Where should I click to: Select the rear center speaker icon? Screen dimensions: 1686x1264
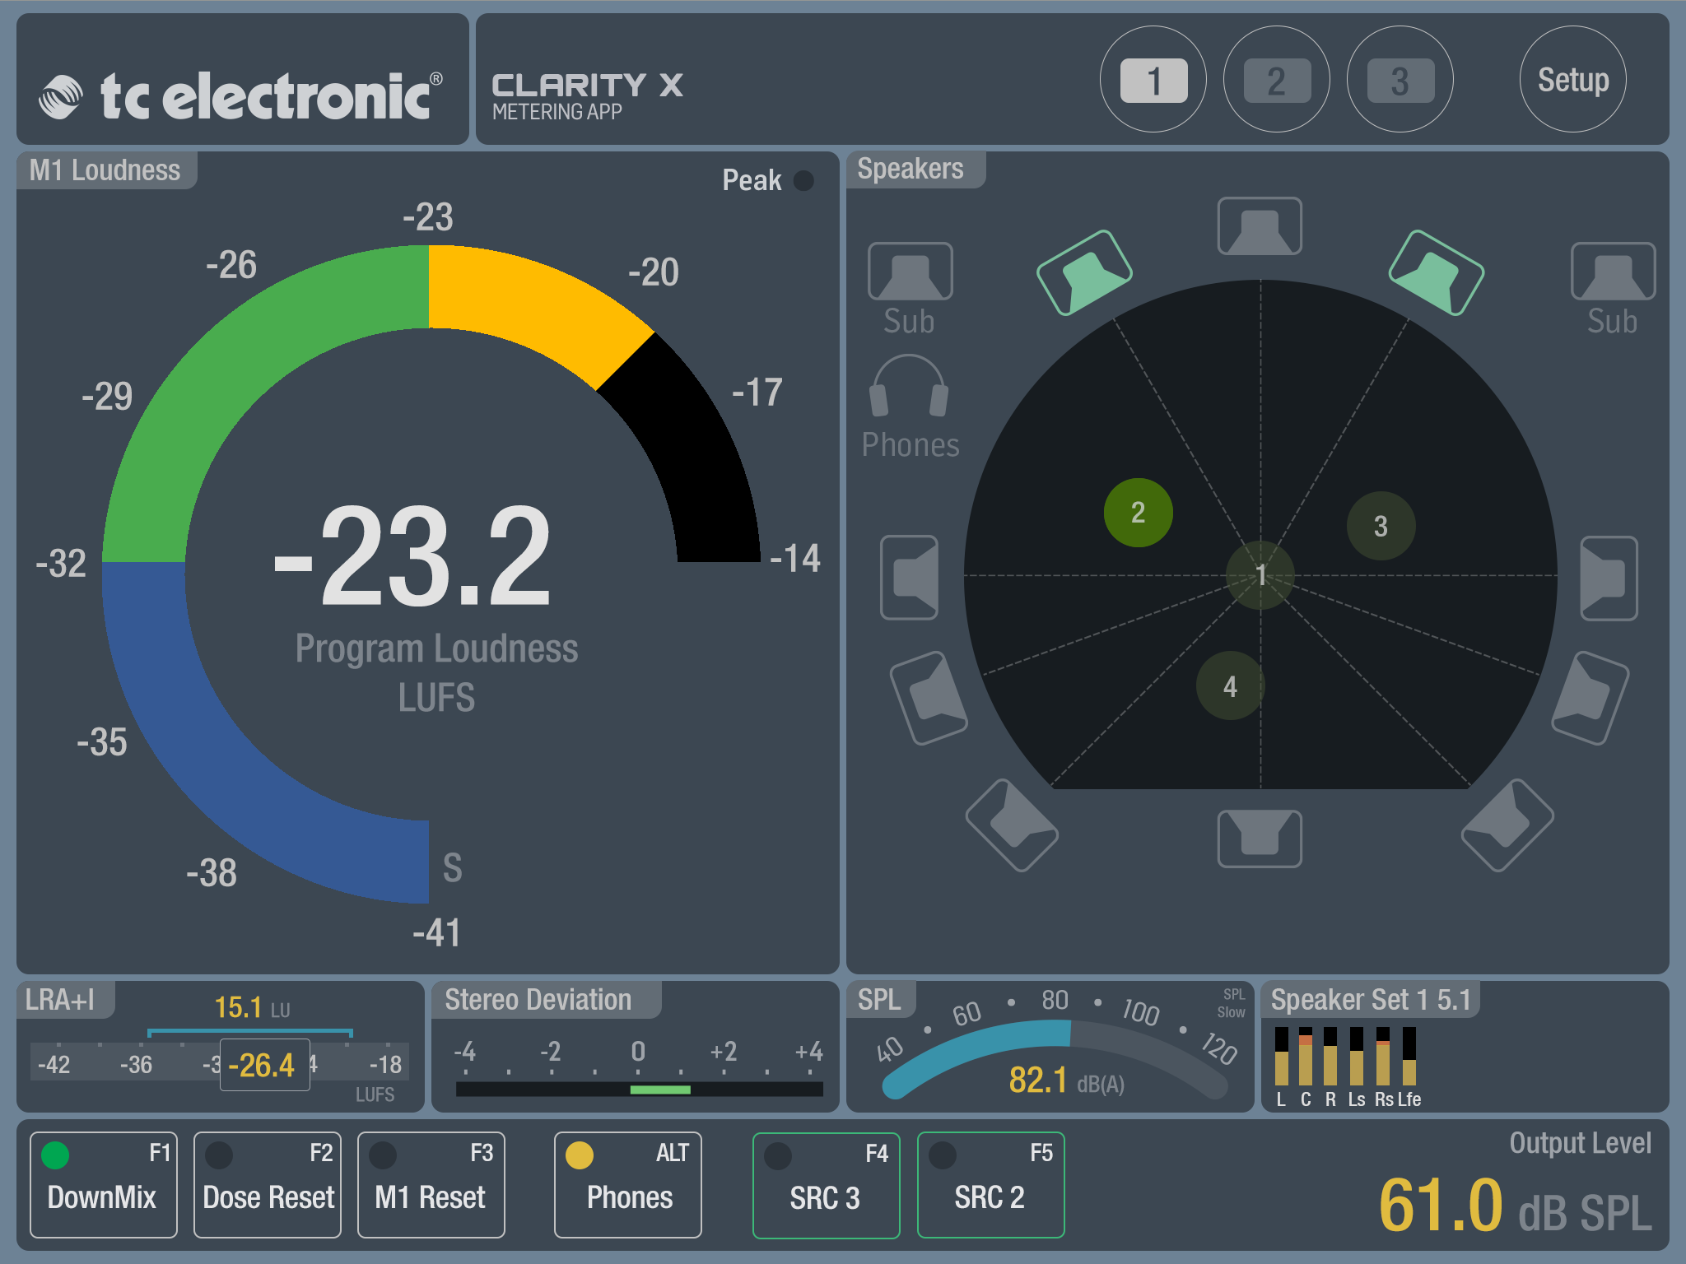point(1260,839)
